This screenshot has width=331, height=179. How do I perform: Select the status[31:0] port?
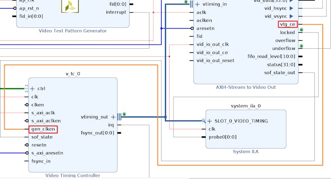pyautogui.click(x=281, y=65)
